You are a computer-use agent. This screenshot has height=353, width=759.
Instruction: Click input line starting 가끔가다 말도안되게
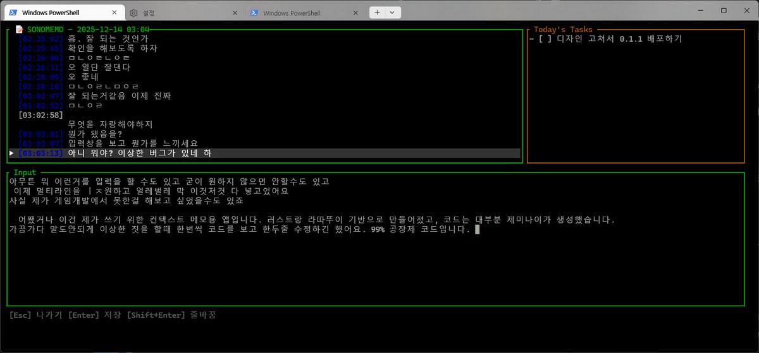(x=240, y=229)
